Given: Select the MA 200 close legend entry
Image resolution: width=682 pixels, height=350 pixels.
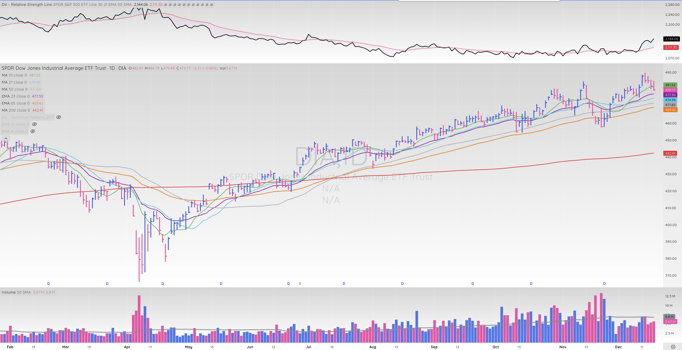Looking at the screenshot, I should (16, 110).
